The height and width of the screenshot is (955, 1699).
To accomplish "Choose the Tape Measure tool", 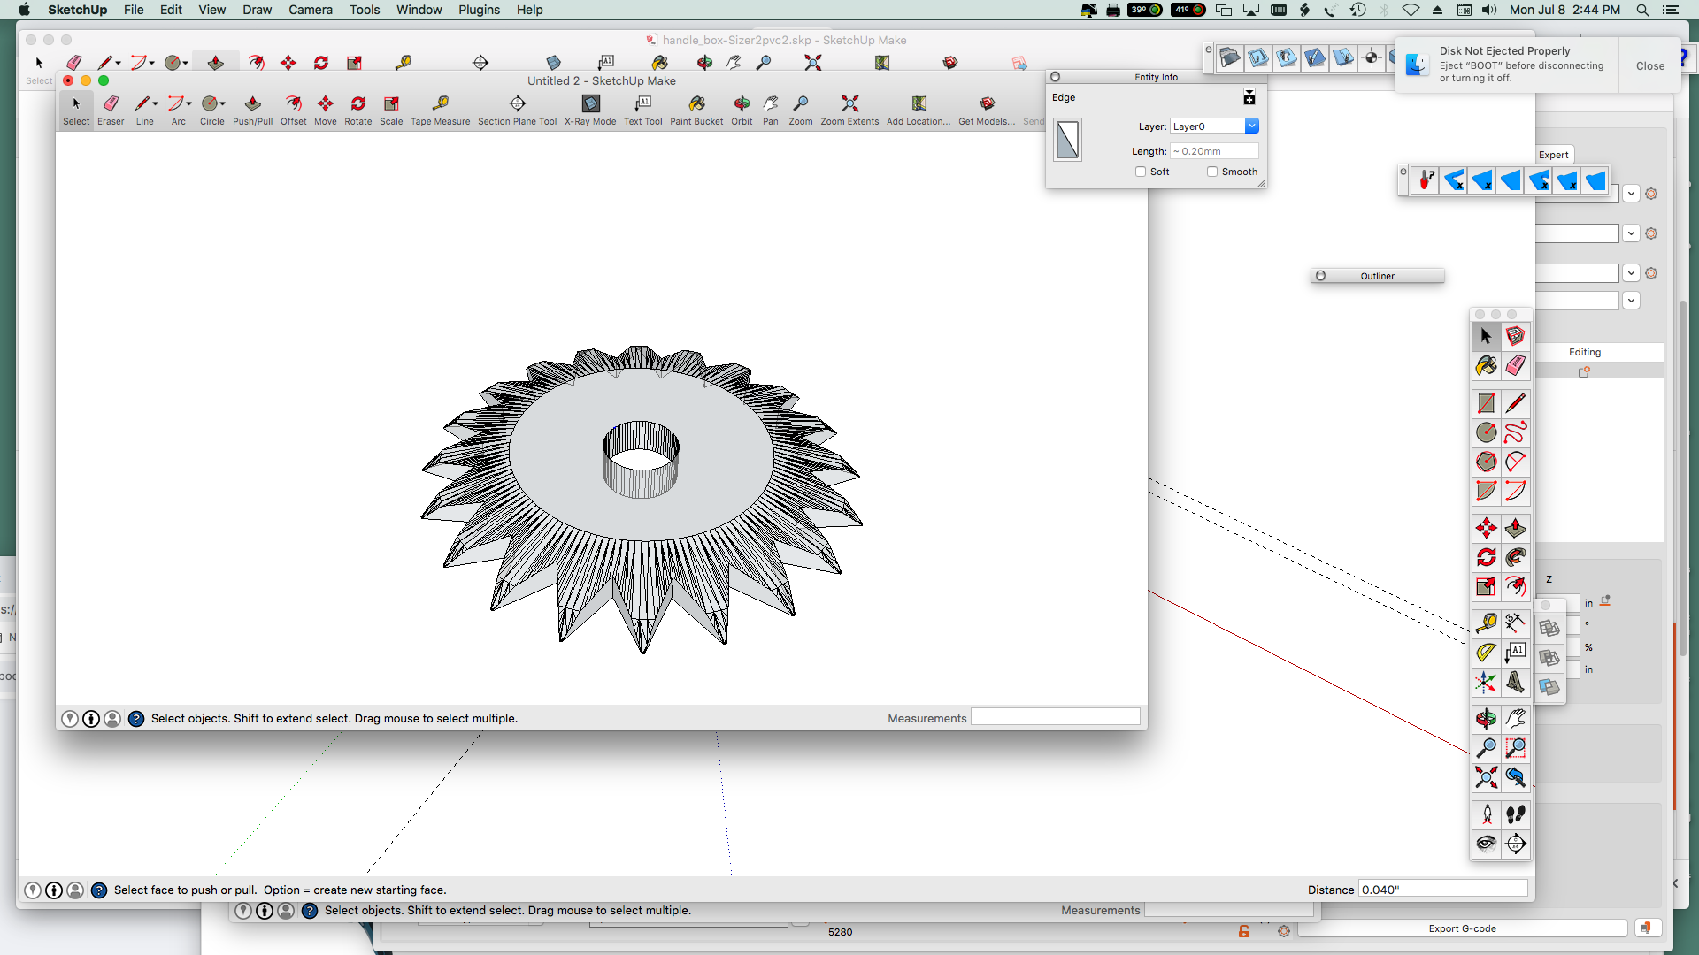I will (440, 105).
